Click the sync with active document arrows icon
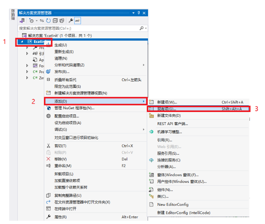Screen dimensions: 265x224 pyautogui.click(x=42, y=21)
